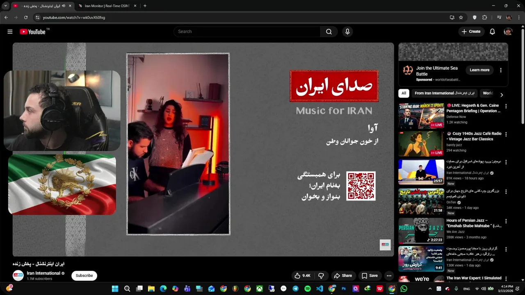Open more actions under the video
The image size is (525, 295).
(x=389, y=276)
